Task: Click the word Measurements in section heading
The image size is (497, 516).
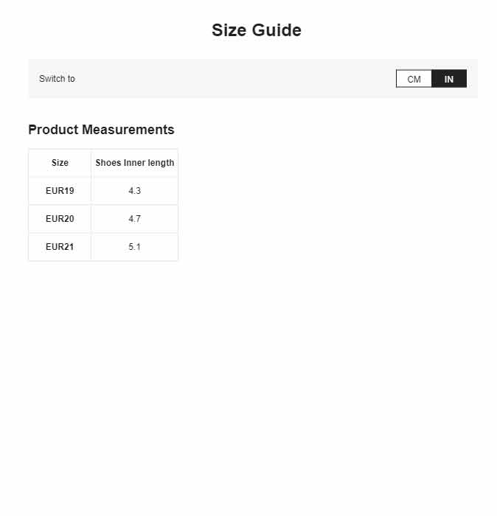Action: [x=128, y=130]
